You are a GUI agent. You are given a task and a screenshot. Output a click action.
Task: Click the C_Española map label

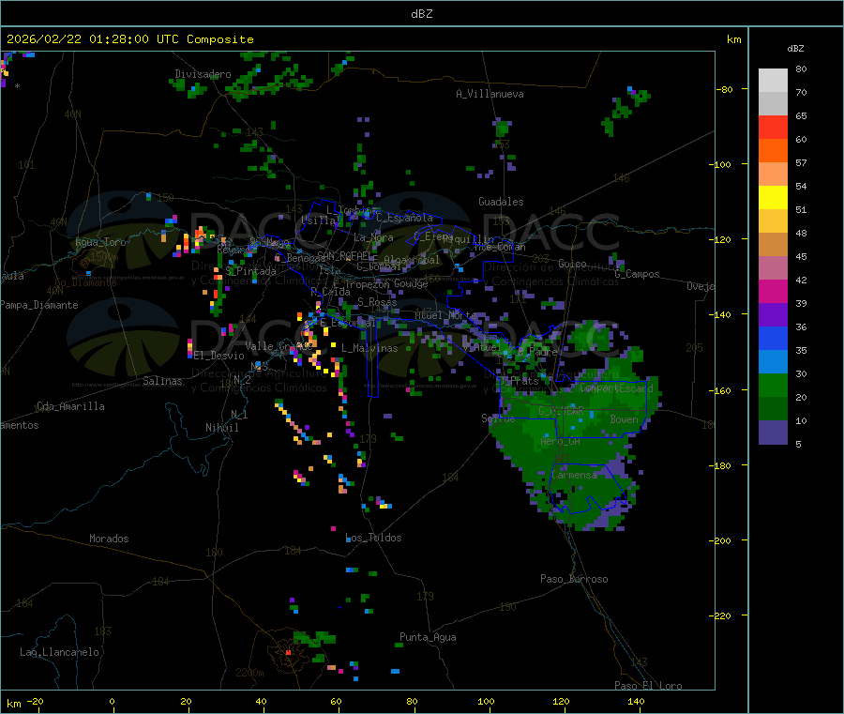click(x=405, y=218)
